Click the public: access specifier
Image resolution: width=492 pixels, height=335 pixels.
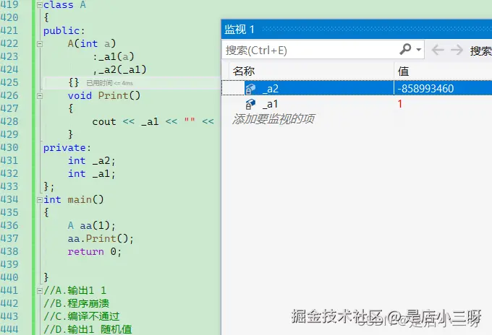[x=64, y=30]
